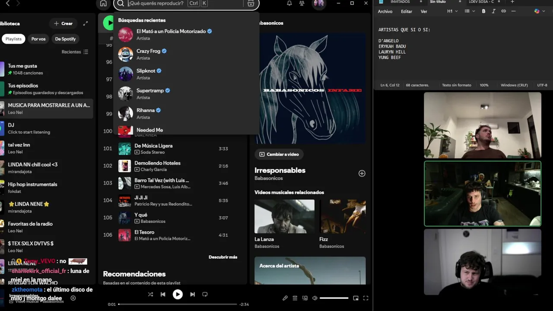Apply bold formatting in Notepad
This screenshot has width=553, height=311.
[483, 11]
